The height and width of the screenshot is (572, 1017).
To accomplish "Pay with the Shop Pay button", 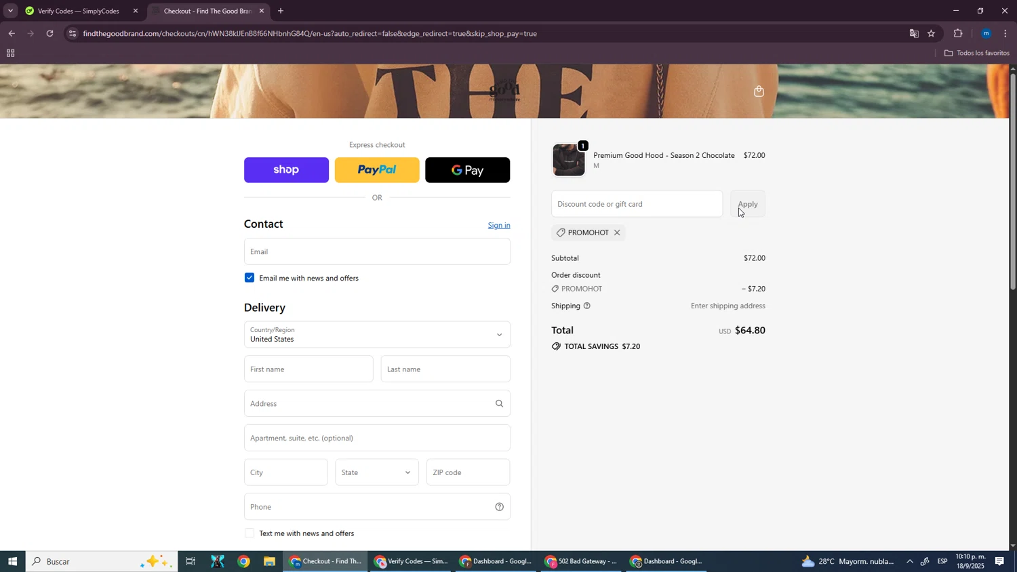I will point(286,170).
